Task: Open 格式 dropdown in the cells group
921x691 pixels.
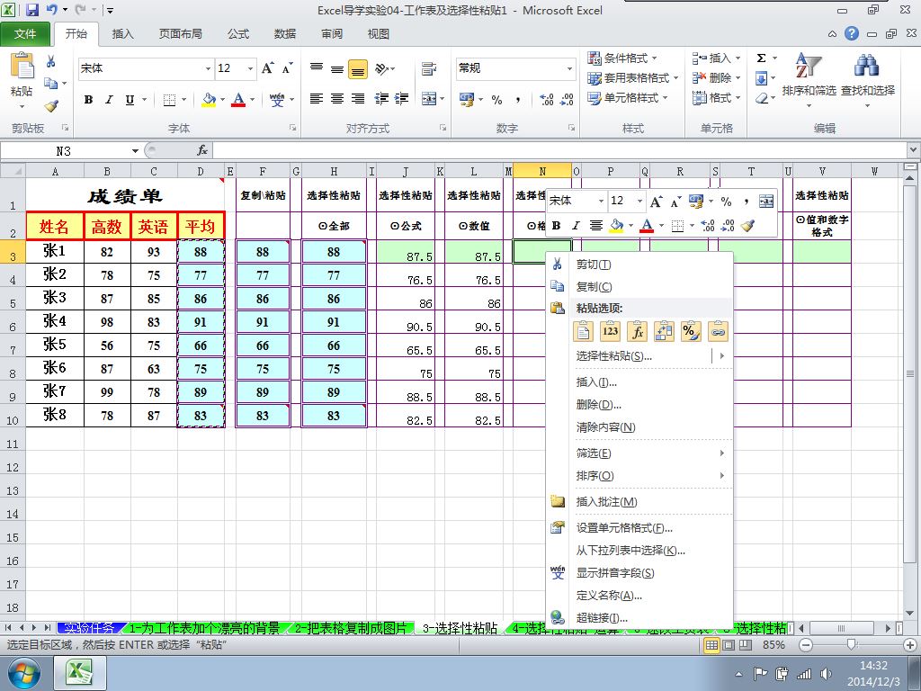Action: point(717,98)
